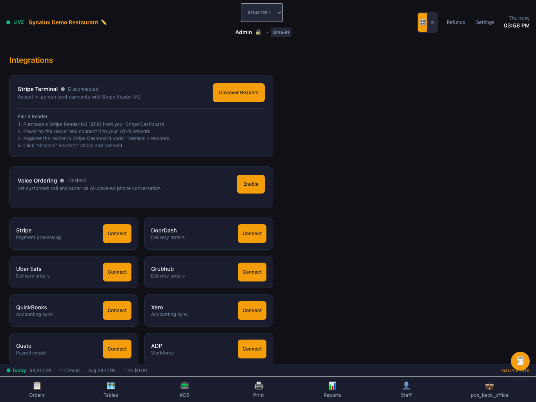Click step 1 Purchase a Stripe Reader text

91,124
